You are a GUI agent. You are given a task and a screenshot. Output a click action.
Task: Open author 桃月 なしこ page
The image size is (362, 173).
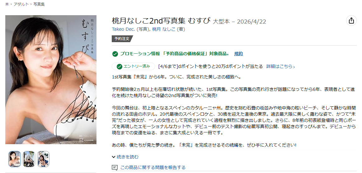point(164,29)
